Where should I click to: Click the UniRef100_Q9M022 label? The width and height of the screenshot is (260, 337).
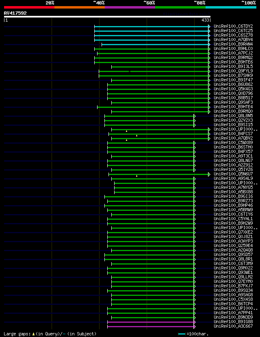tap(233, 268)
